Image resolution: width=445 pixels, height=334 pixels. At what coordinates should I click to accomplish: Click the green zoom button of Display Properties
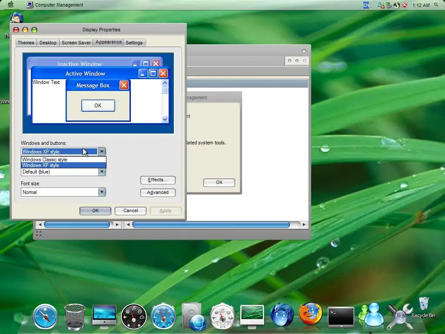pyautogui.click(x=34, y=30)
